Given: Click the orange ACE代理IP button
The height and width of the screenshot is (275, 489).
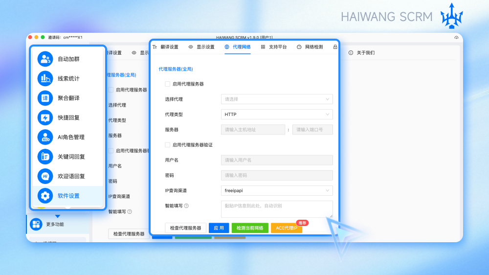Looking at the screenshot, I should coord(287,228).
